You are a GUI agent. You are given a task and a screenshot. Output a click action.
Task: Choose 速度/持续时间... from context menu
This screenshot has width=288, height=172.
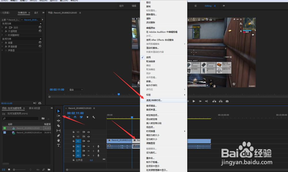click(164, 100)
